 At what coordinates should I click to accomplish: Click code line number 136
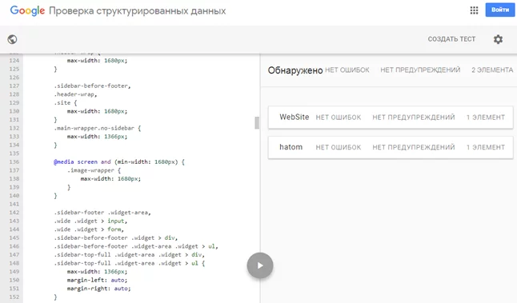(14, 161)
